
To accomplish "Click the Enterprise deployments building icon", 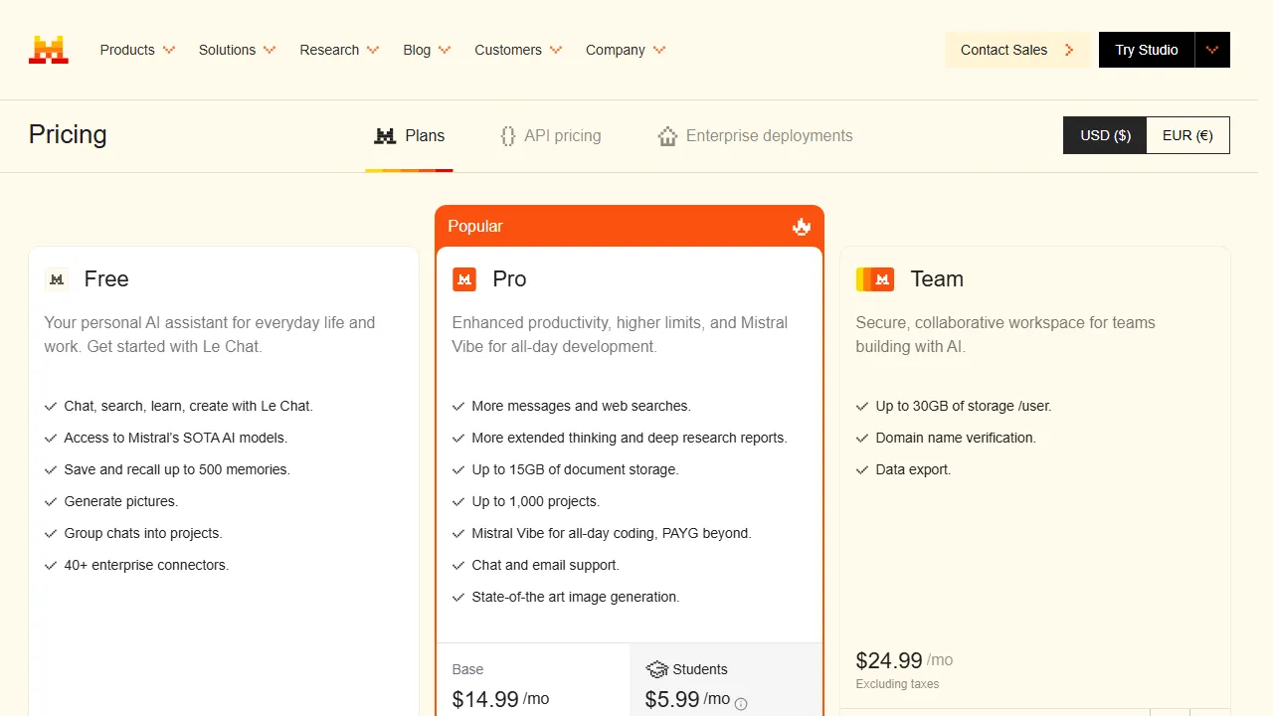I will pos(667,136).
